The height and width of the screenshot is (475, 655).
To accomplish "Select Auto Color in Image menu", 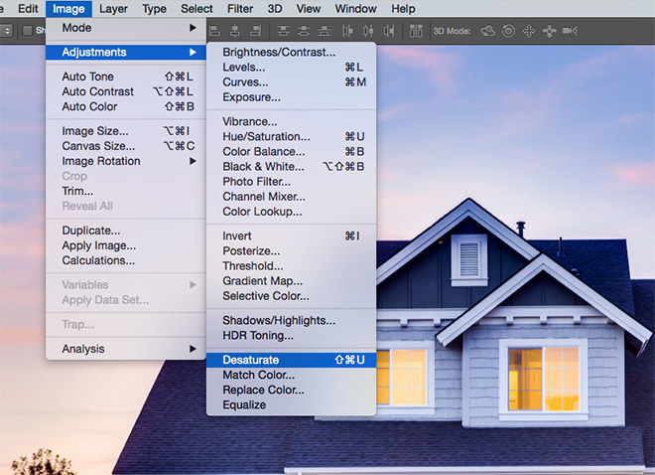I will pos(126,107).
